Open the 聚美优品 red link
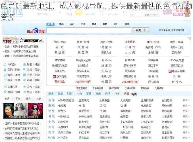This screenshot has width=193, height=142. pyautogui.click(x=60, y=82)
